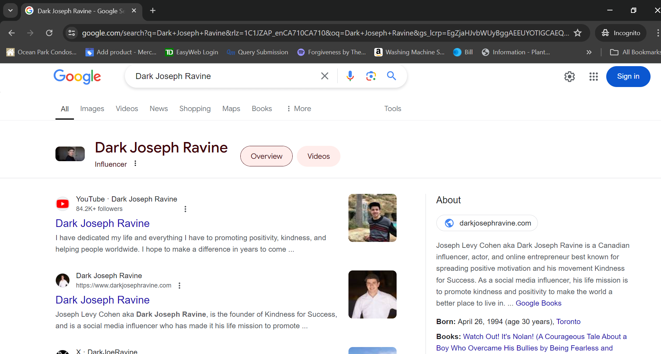The image size is (661, 354).
Task: Search by image with Lens icon
Action: 371,76
